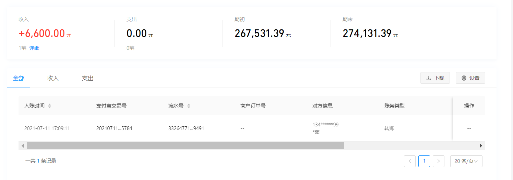This screenshot has width=513, height=180.
Task: Sort by 入账时间 using sort arrows
Action: click(49, 106)
